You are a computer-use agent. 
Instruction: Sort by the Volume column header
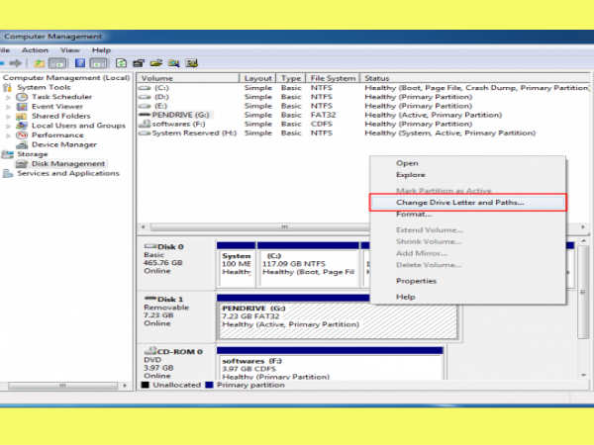click(x=188, y=78)
